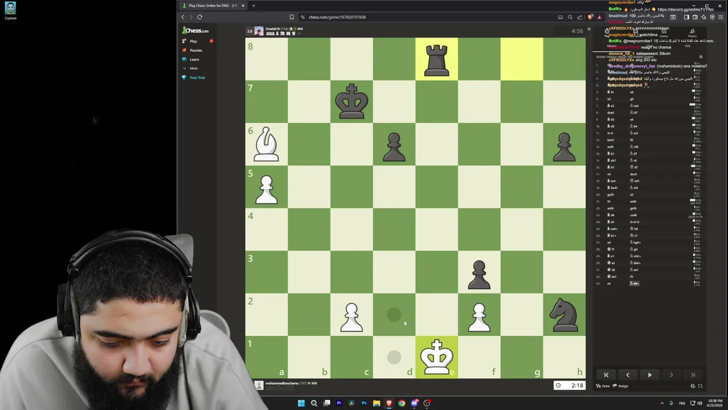The width and height of the screenshot is (728, 410).
Task: Click the Brave shields icon
Action: tap(590, 17)
